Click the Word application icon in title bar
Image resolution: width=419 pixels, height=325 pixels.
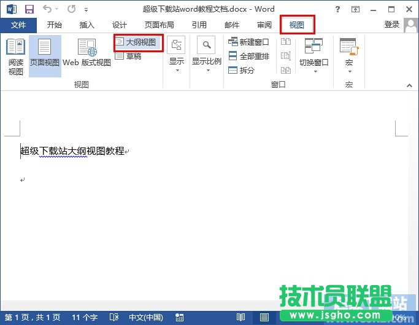pyautogui.click(x=11, y=9)
